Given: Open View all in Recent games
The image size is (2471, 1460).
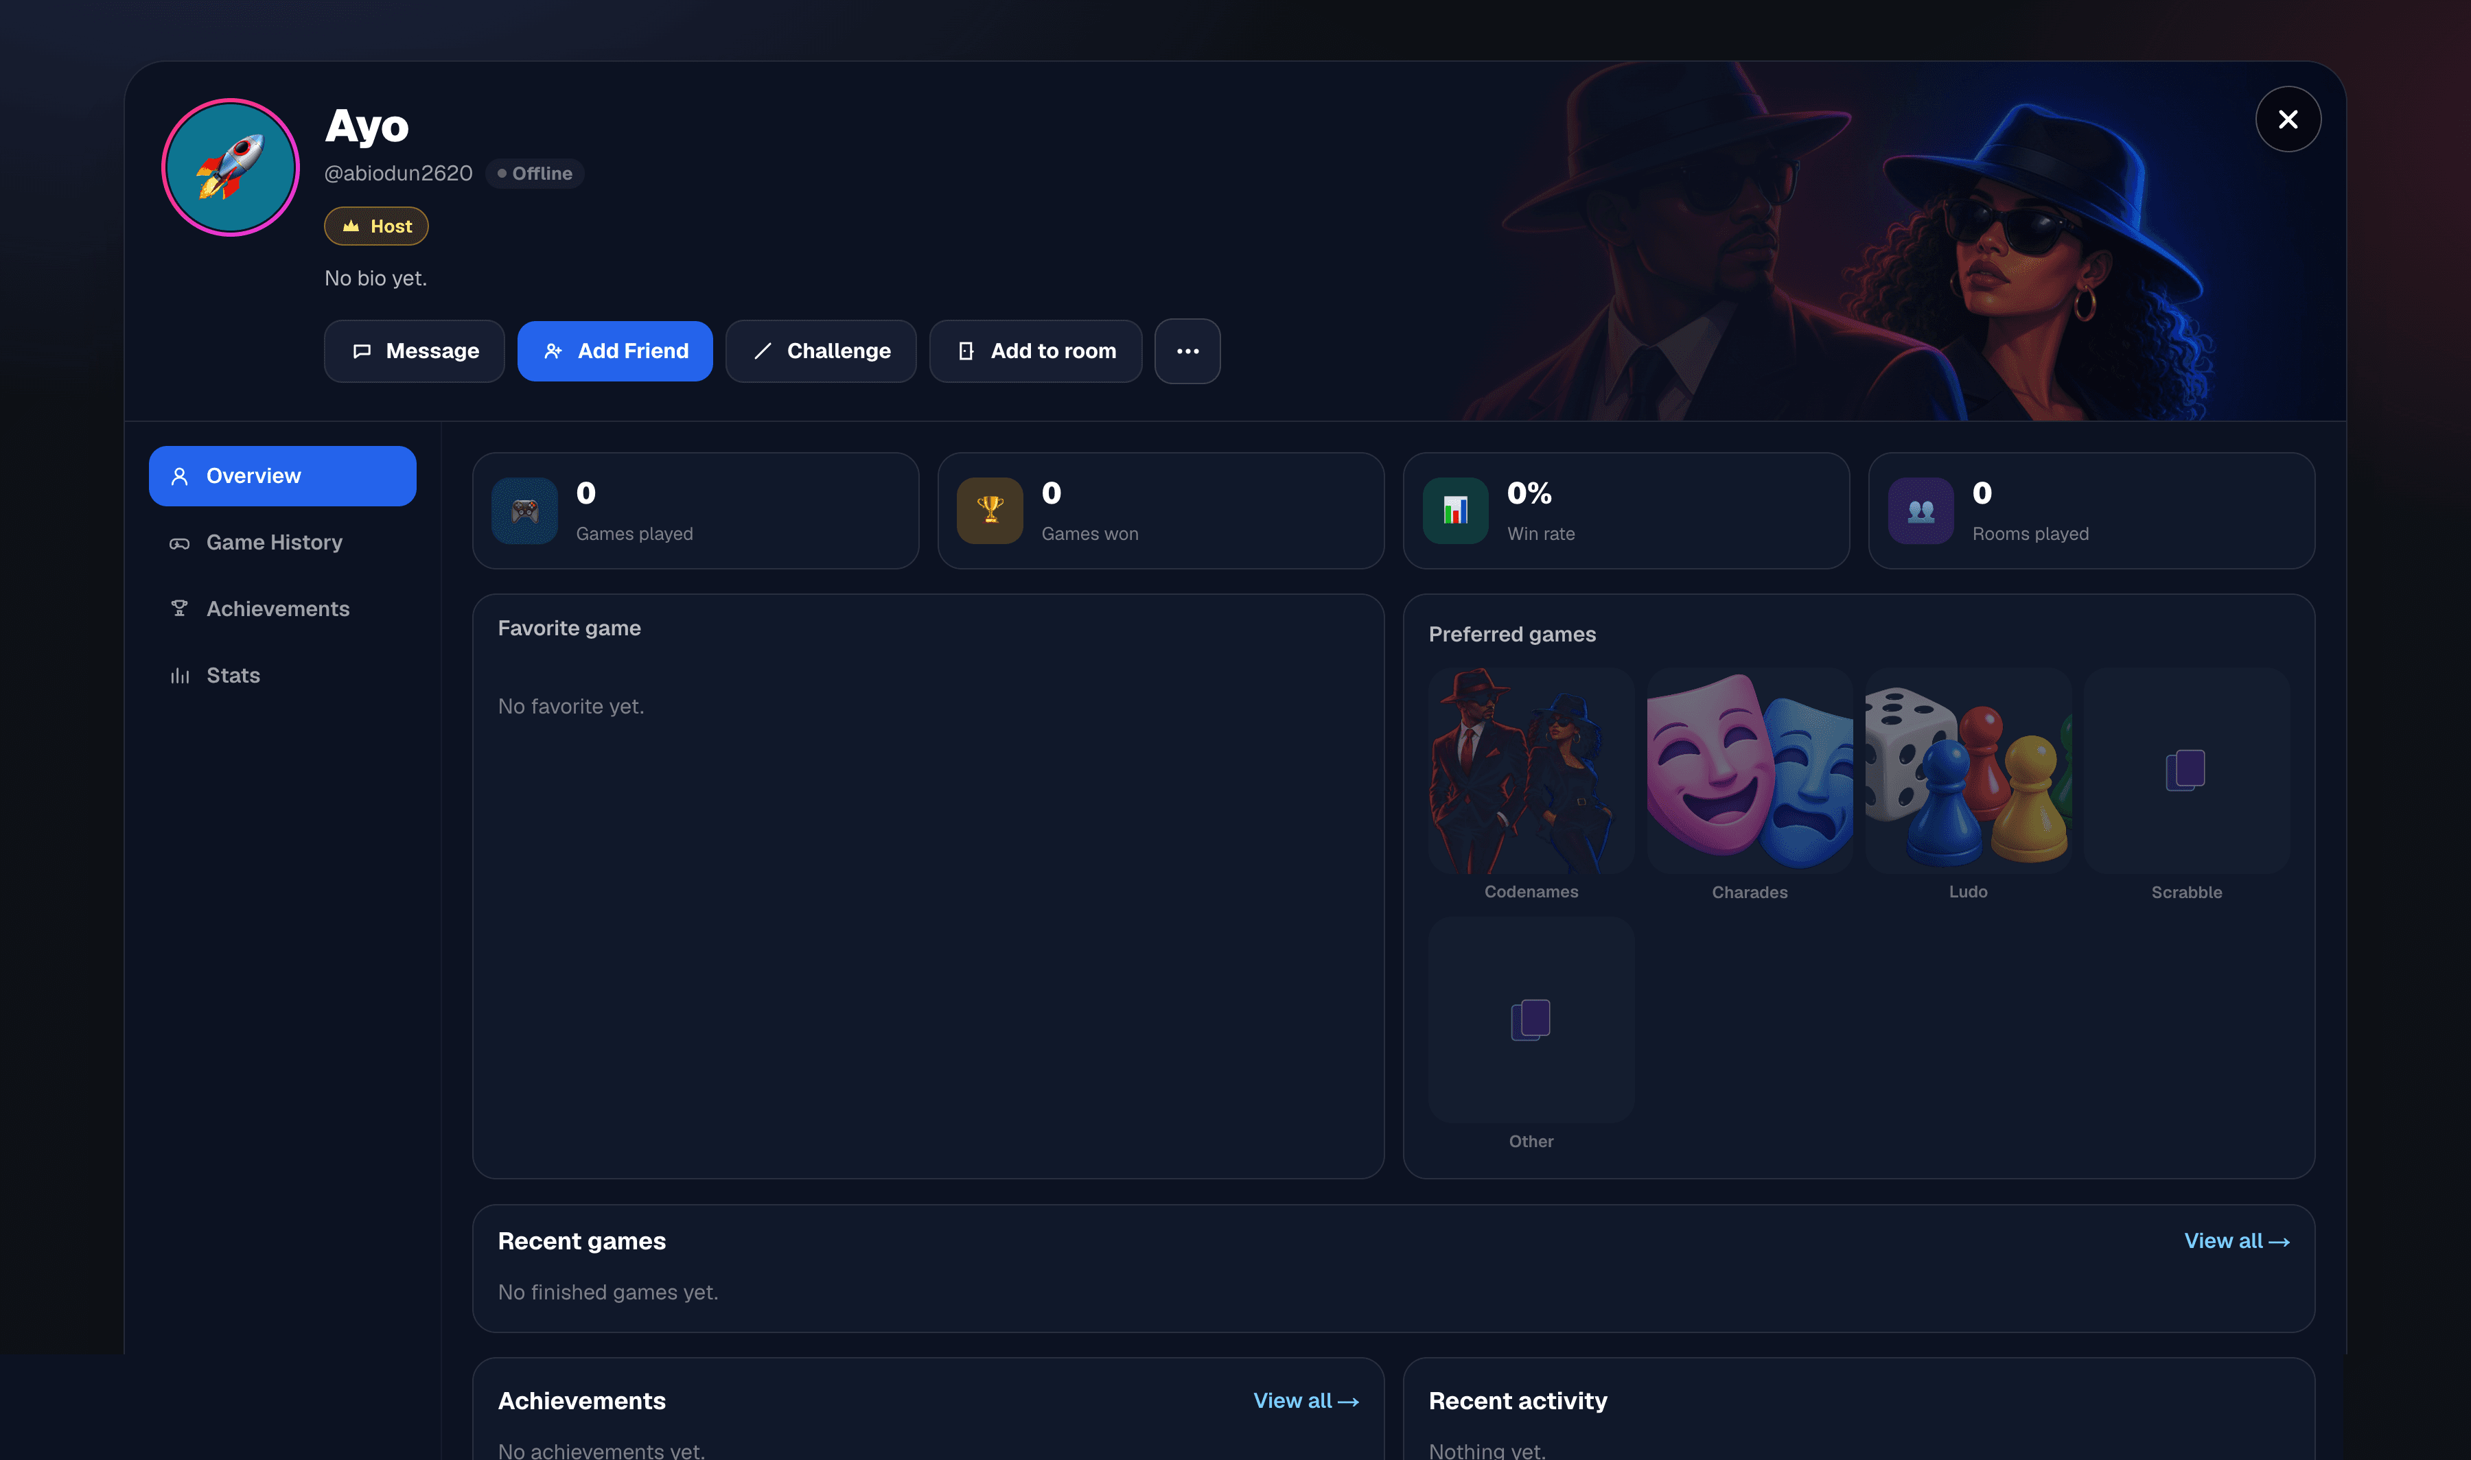Looking at the screenshot, I should pos(2236,1240).
